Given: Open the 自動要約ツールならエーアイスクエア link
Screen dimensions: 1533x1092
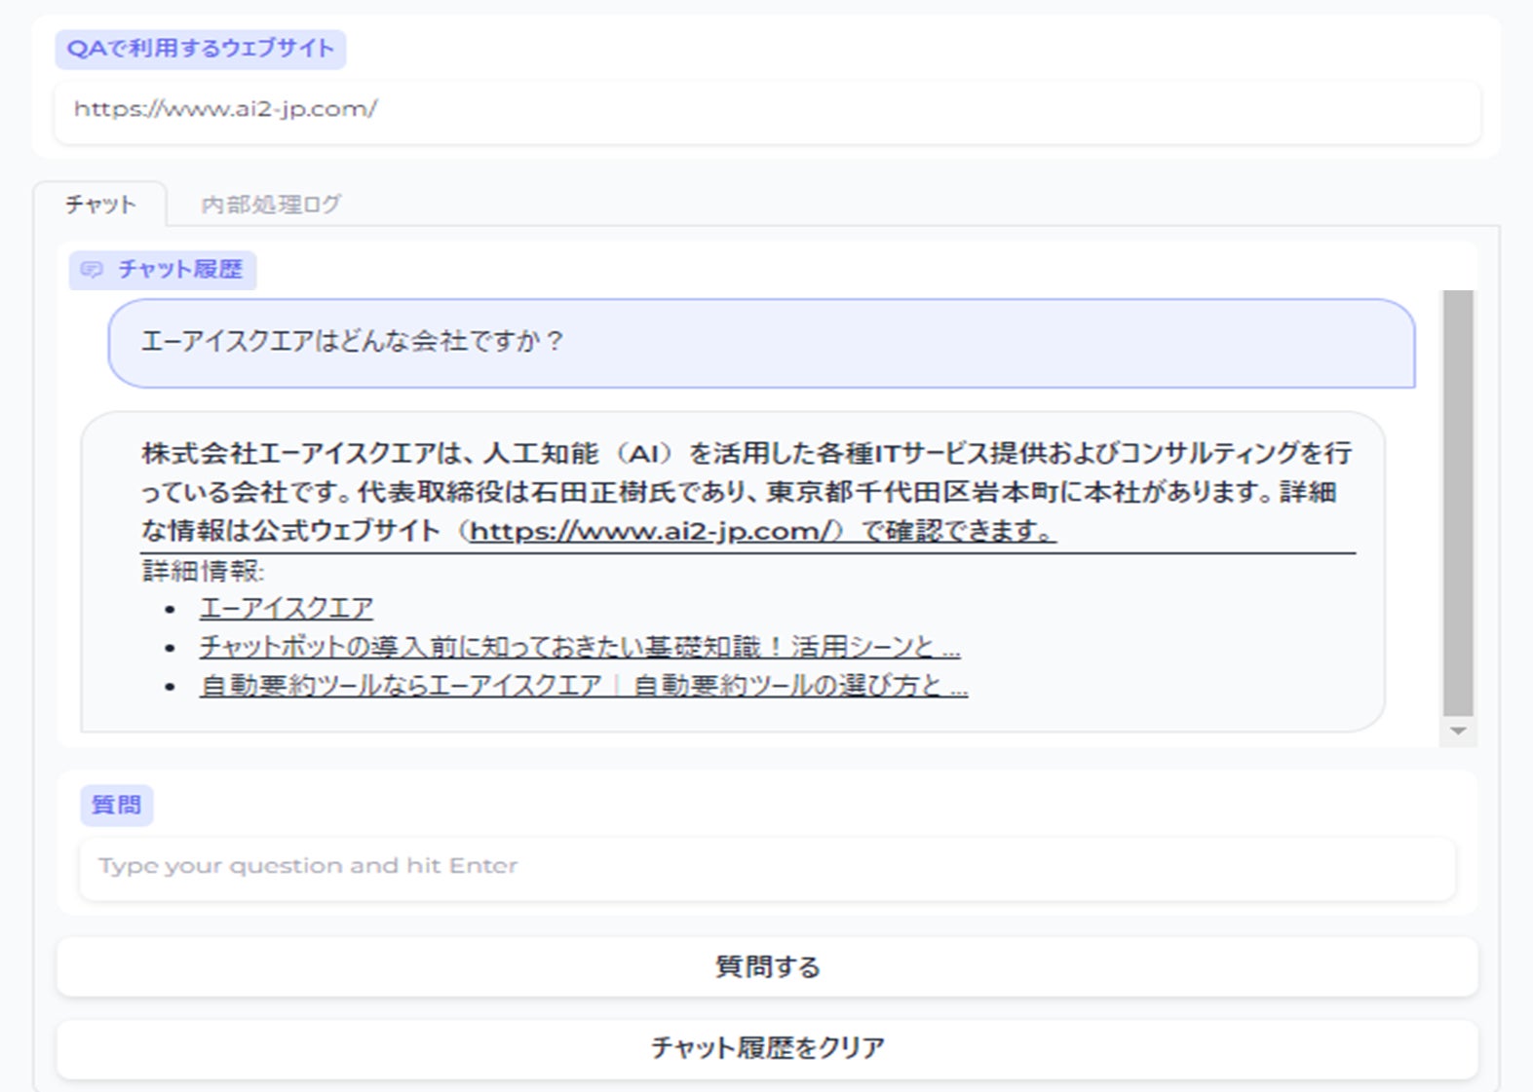Looking at the screenshot, I should point(584,686).
